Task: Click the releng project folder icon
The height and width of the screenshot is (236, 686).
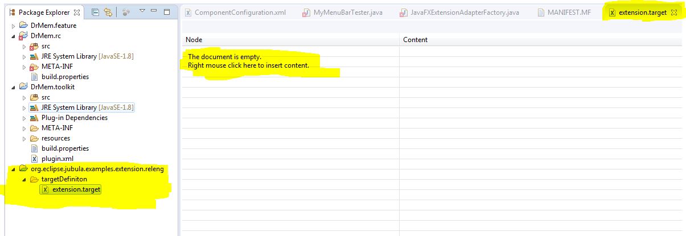Action: tap(23, 169)
